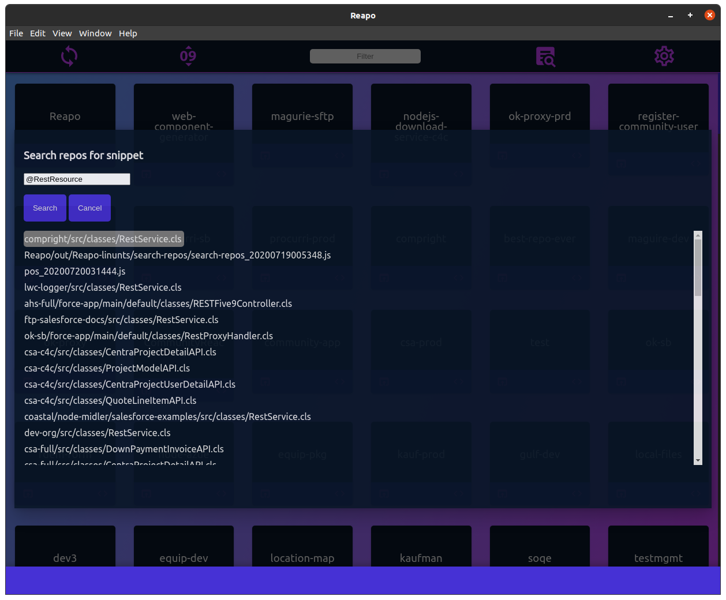Maximize the Reapo window

tap(690, 16)
